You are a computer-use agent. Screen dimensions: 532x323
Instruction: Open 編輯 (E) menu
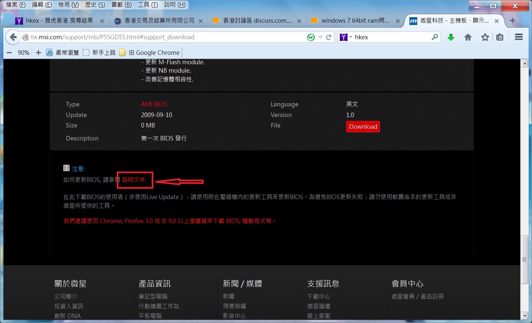coord(42,5)
